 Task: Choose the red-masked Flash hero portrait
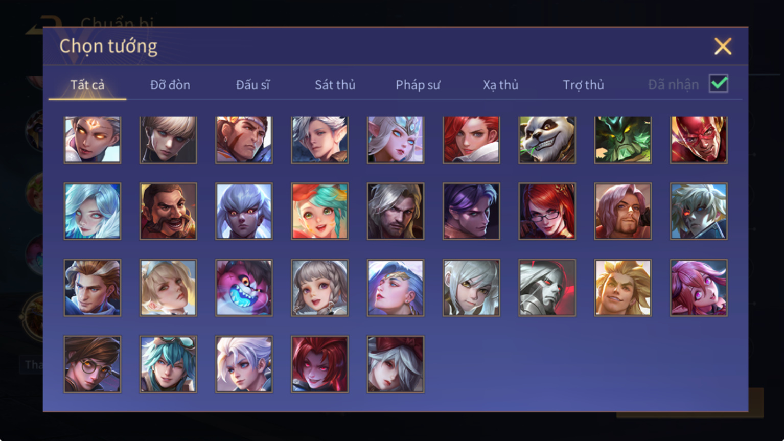(699, 140)
